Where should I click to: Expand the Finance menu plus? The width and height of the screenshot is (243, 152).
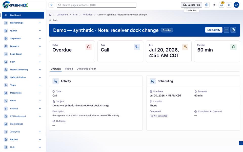tap(40, 109)
